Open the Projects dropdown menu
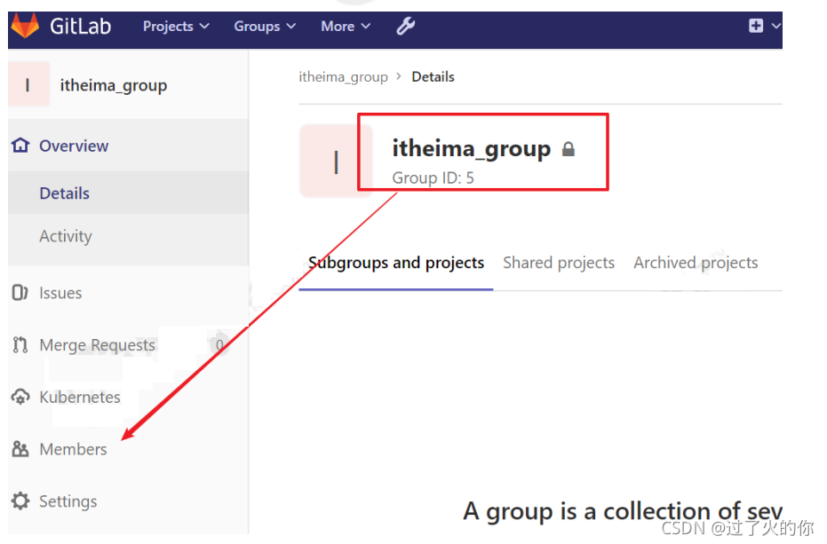Screen dimensions: 827x544 [x=176, y=27]
